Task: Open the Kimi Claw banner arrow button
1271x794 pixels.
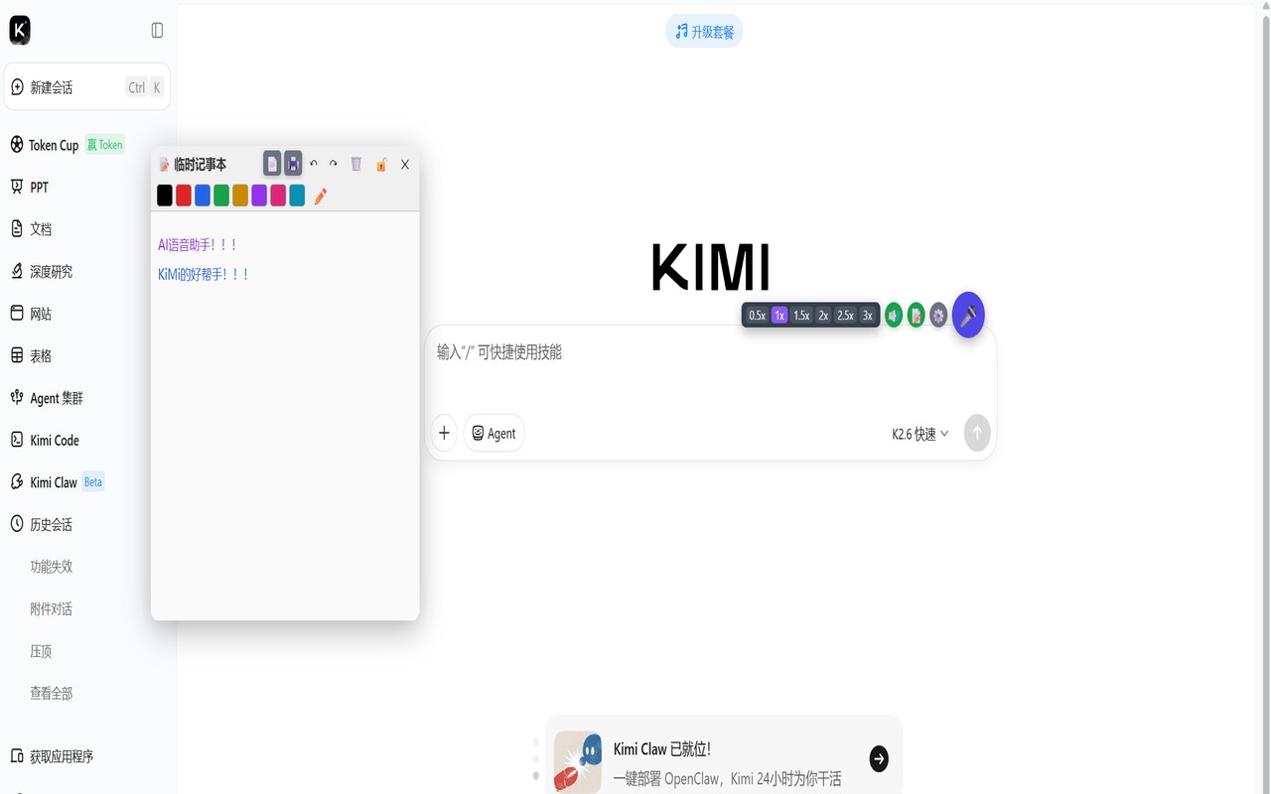Action: click(879, 759)
